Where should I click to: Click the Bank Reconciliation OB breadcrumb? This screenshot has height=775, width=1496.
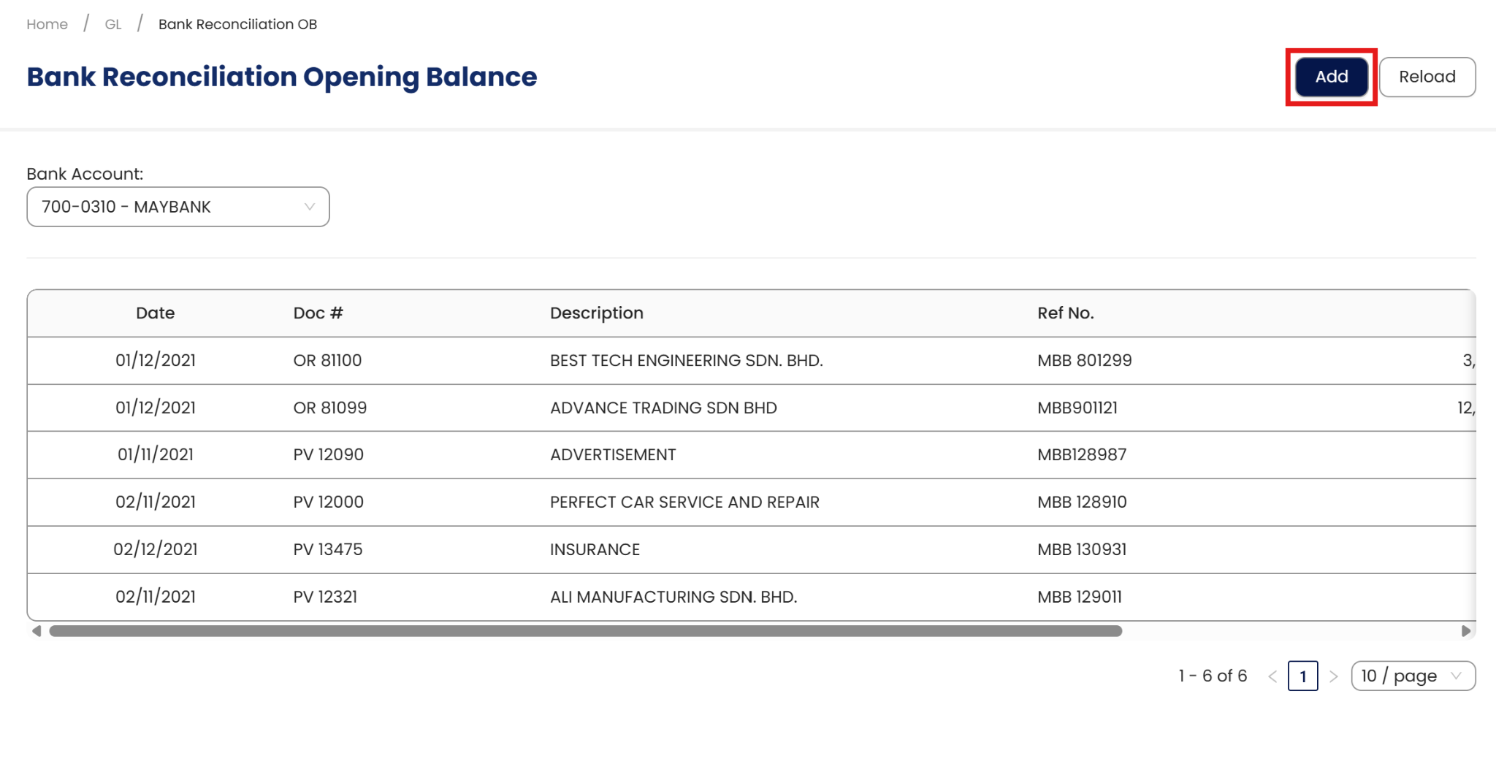[237, 24]
